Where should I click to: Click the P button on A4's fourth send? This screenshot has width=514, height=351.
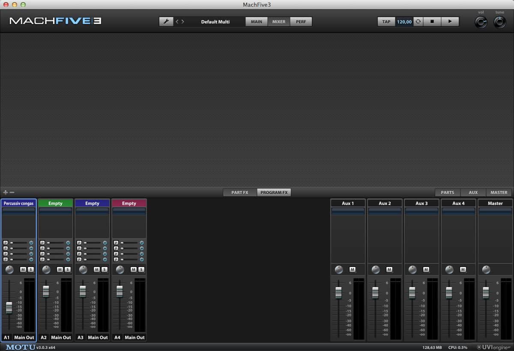pos(116,259)
